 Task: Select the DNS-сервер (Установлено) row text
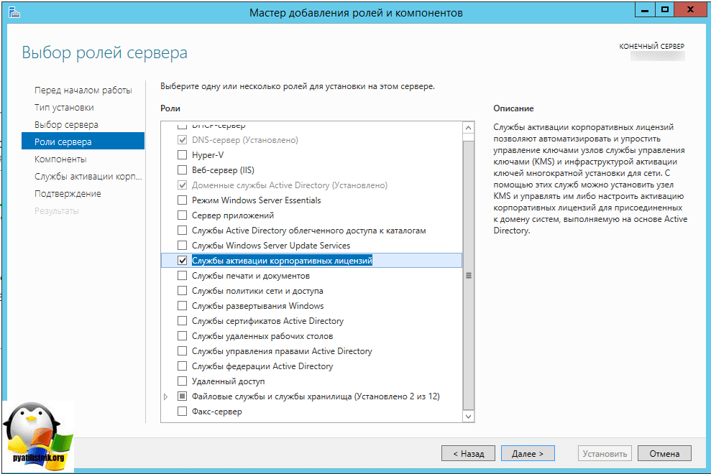click(245, 140)
